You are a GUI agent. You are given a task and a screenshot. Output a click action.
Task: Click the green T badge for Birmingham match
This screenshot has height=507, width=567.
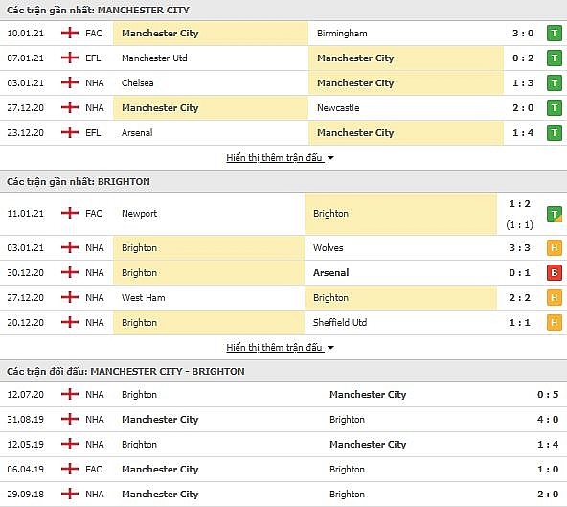(554, 34)
